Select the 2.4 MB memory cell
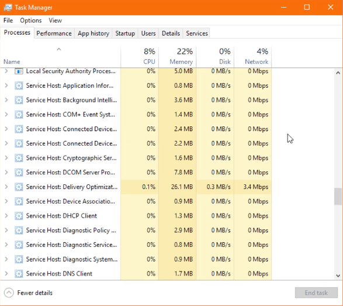Screen dimensions: 343x306 (x=178, y=129)
